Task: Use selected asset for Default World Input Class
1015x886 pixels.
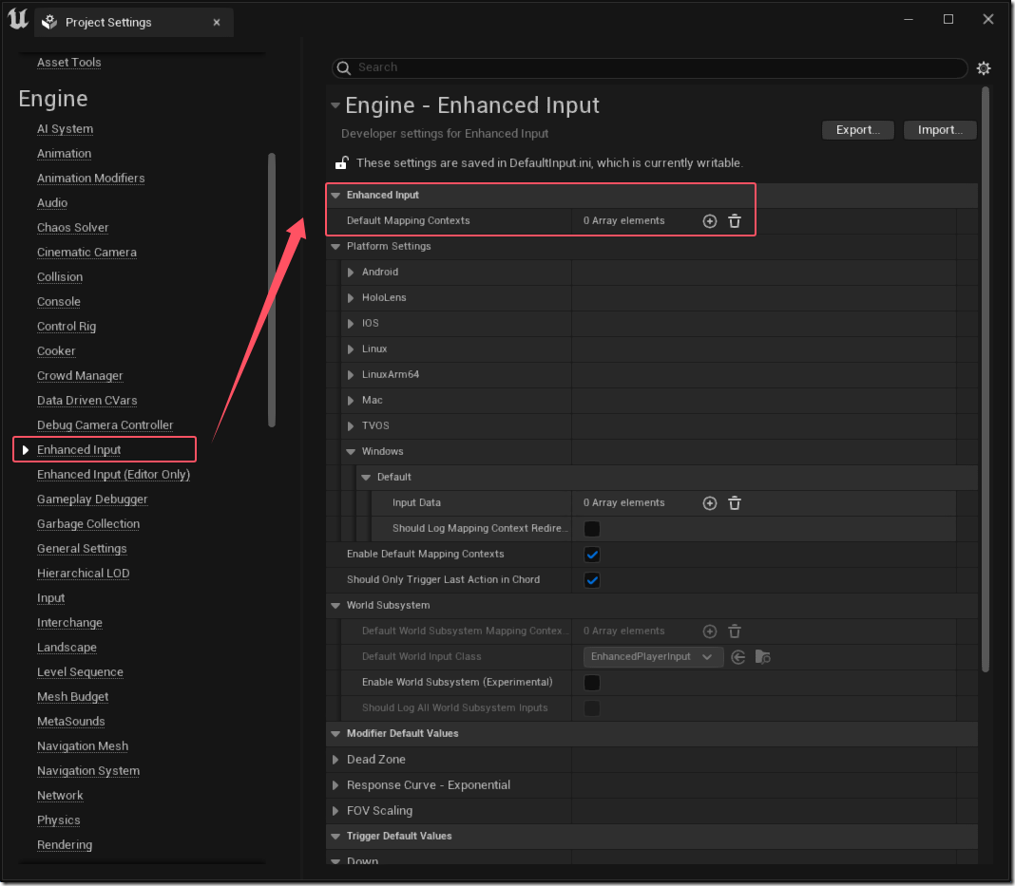Action: tap(737, 657)
